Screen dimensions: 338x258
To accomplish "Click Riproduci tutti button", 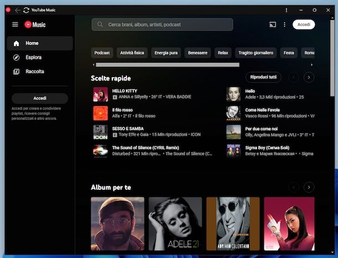I will tap(263, 77).
